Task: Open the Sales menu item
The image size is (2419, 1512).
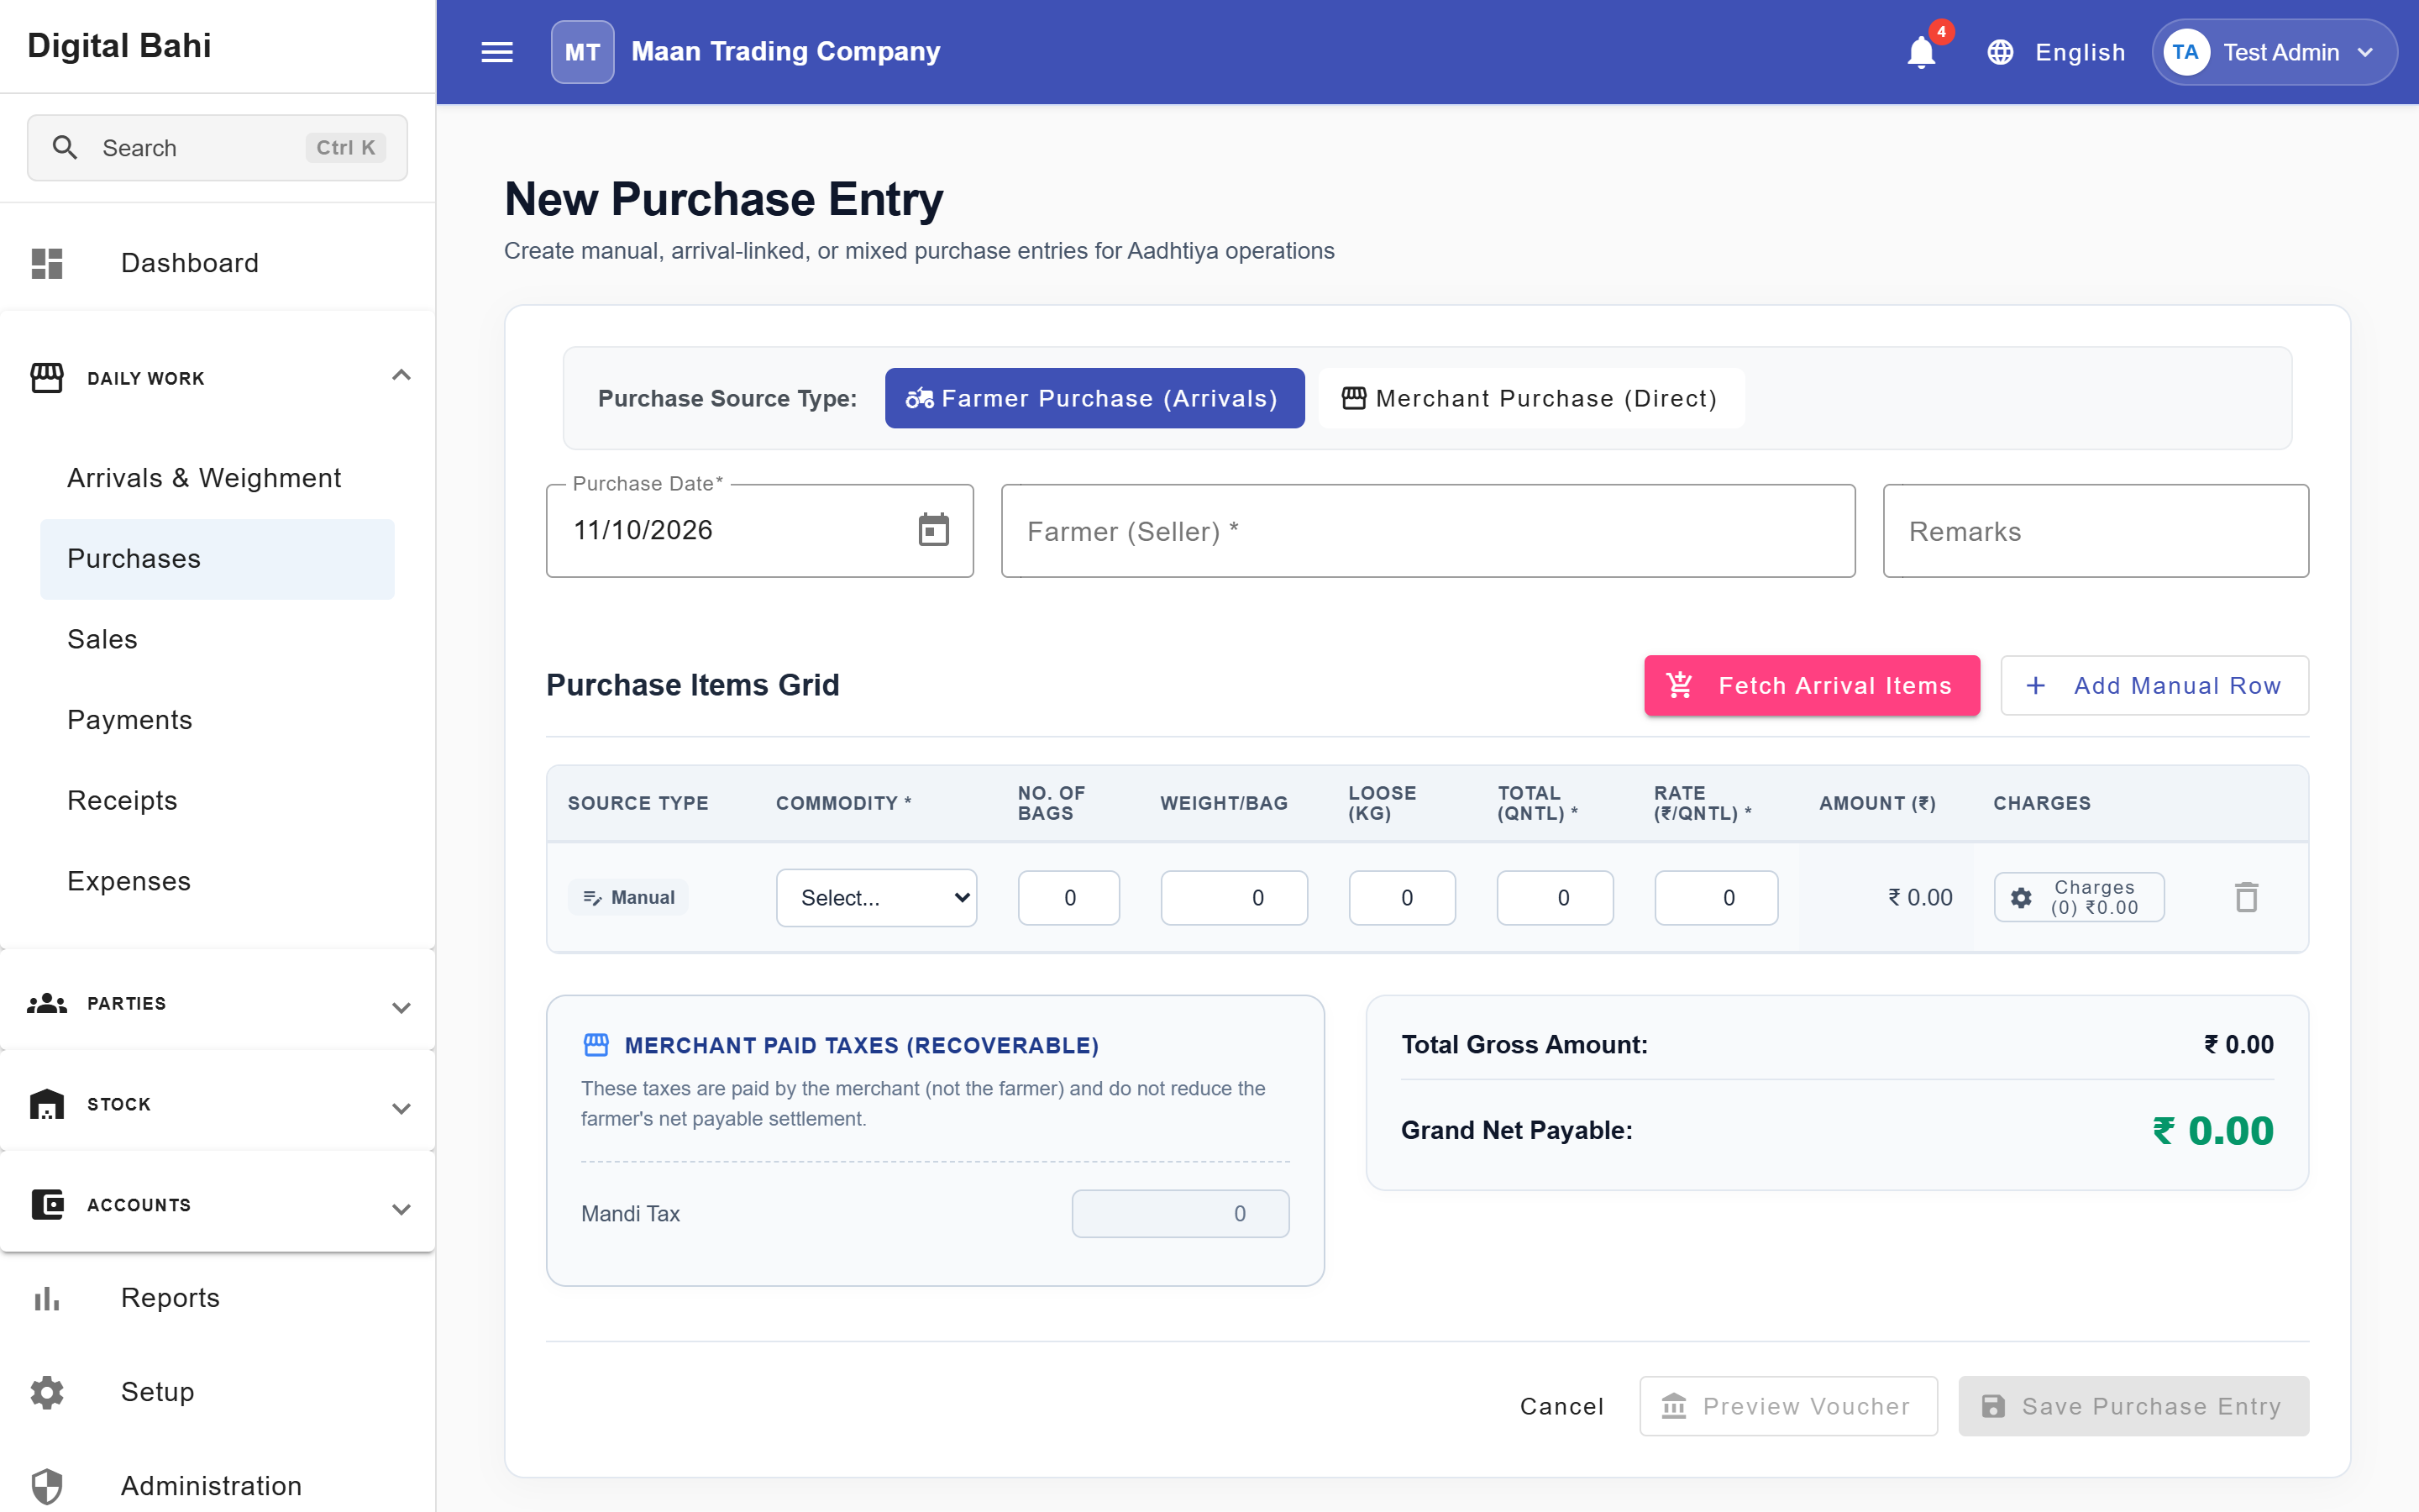Action: coord(217,640)
